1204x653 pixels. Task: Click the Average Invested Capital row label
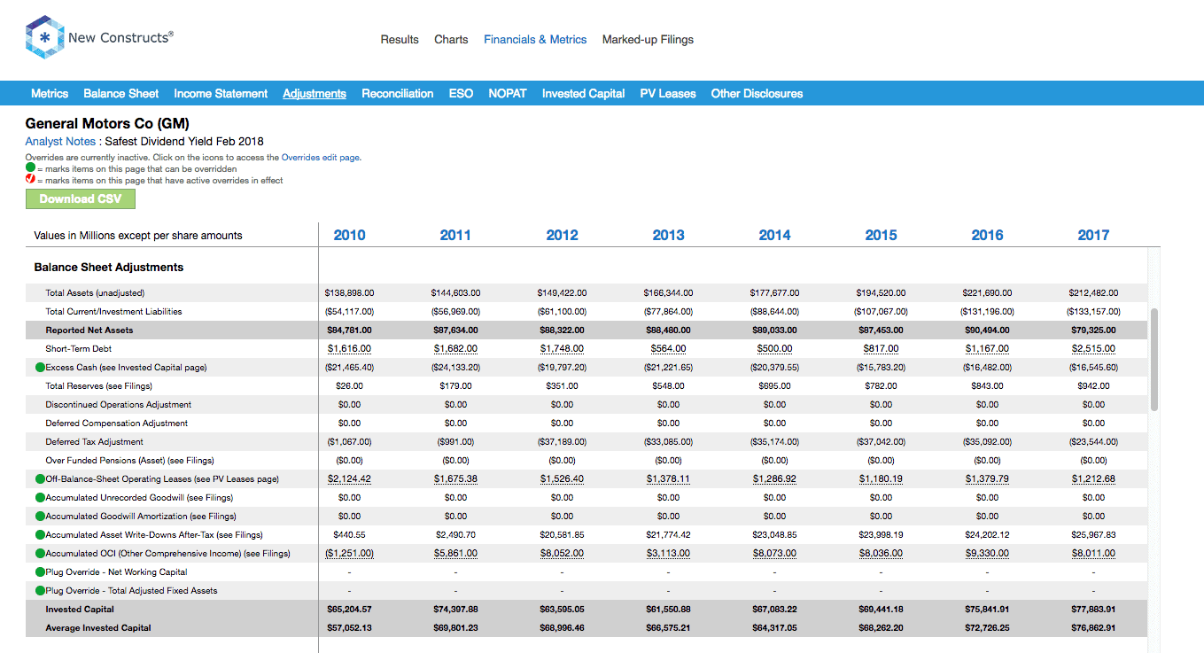pyautogui.click(x=98, y=628)
